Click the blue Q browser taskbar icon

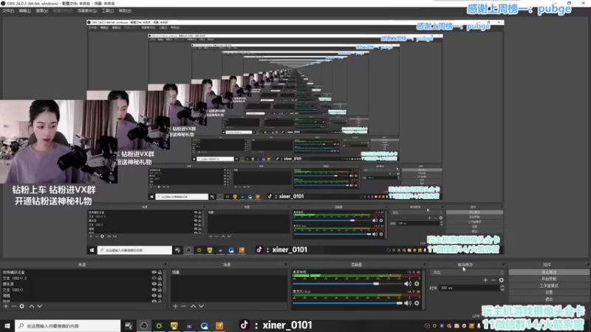205,325
